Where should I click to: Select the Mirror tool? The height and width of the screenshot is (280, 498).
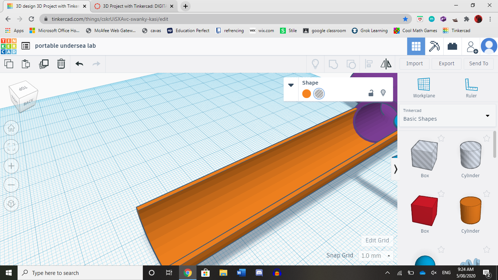(386, 64)
